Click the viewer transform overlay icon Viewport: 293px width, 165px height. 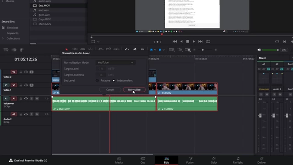click(x=93, y=42)
